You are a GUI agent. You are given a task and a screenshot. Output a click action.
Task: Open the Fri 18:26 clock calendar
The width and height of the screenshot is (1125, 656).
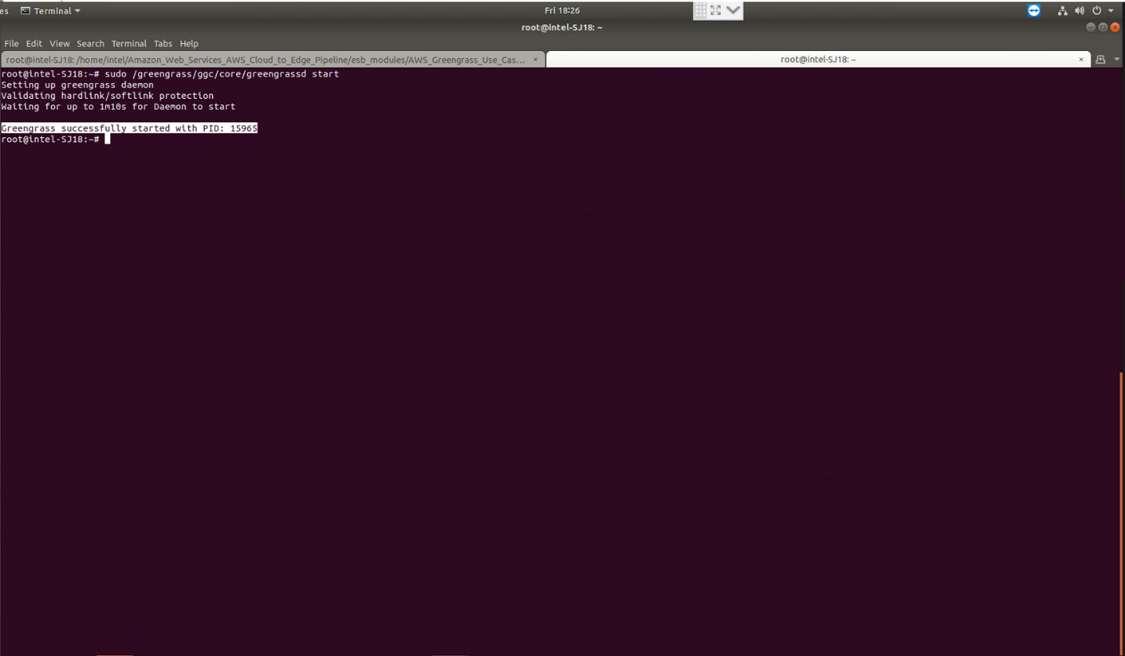(x=562, y=11)
